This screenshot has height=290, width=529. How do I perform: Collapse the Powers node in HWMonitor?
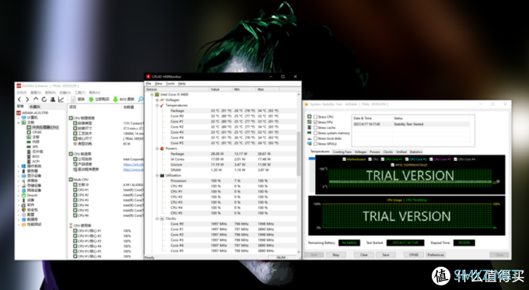point(157,148)
